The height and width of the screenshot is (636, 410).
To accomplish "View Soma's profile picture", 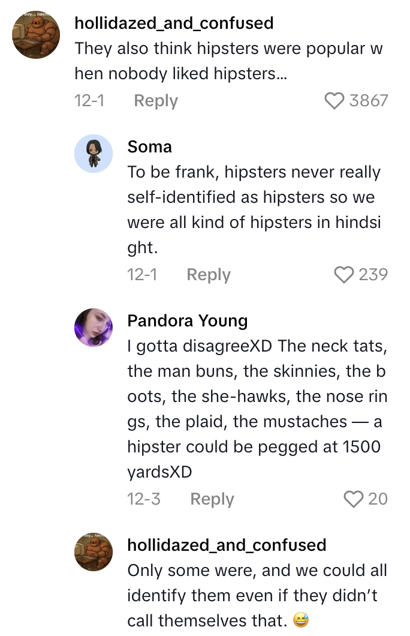I will click(x=93, y=154).
